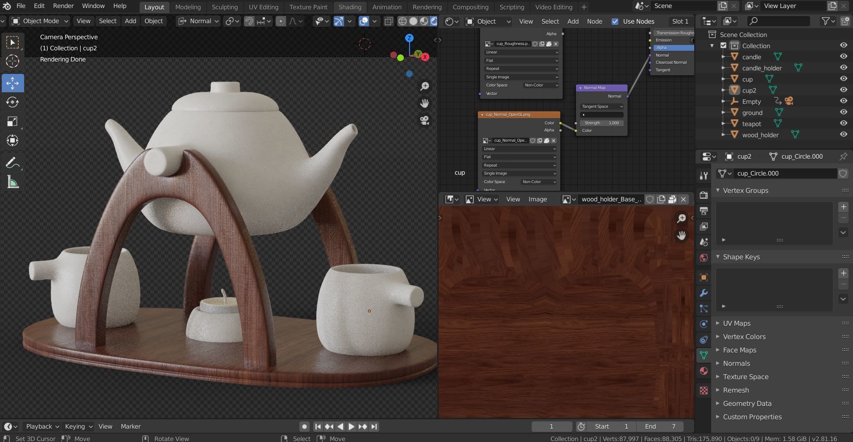
Task: Play the animation forward
Action: (x=352, y=426)
